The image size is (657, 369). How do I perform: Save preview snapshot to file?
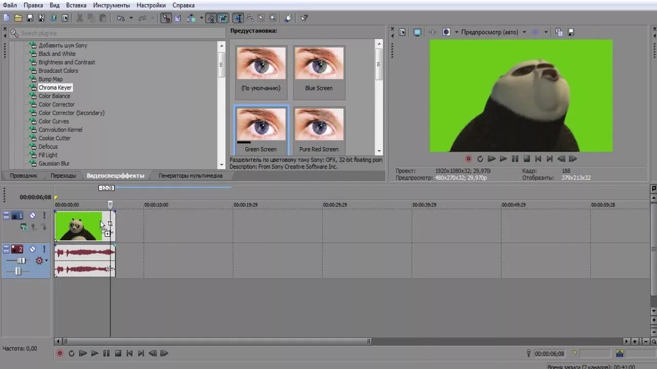coord(571,32)
